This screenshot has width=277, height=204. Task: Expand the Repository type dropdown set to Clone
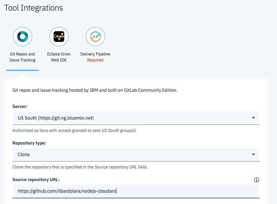point(136,154)
